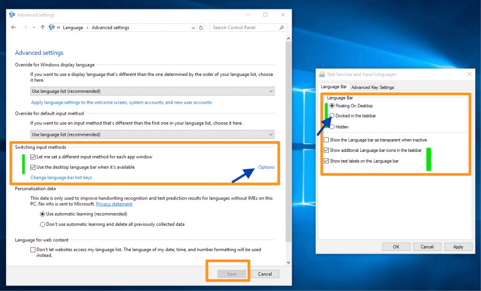Click the scrollbar up arrow in Advanced settings
481x291 pixels.
(x=288, y=38)
